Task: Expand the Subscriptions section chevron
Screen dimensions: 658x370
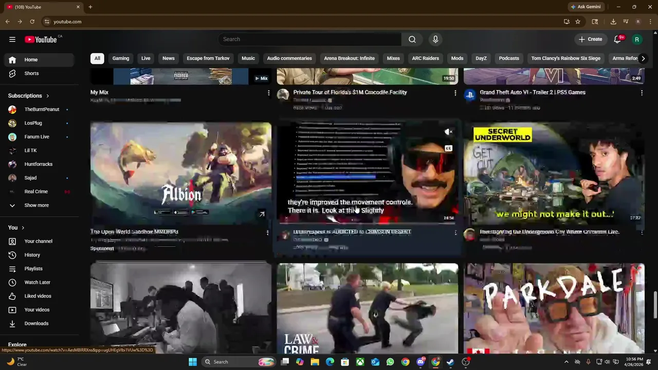Action: [47, 96]
